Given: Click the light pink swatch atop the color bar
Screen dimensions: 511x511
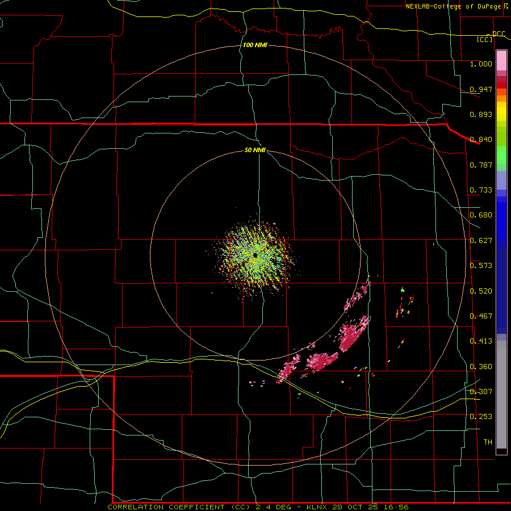Looking at the screenshot, I should pos(501,61).
